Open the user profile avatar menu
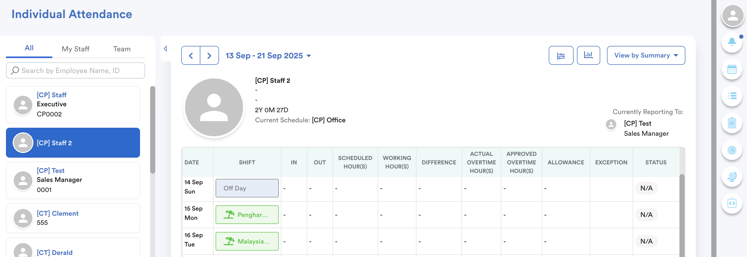 tap(733, 15)
